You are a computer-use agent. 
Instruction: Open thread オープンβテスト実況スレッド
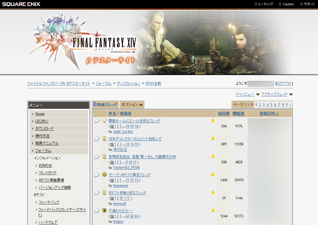[x=130, y=175]
